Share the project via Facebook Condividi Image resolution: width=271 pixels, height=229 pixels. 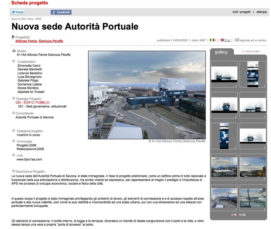coord(61,12)
